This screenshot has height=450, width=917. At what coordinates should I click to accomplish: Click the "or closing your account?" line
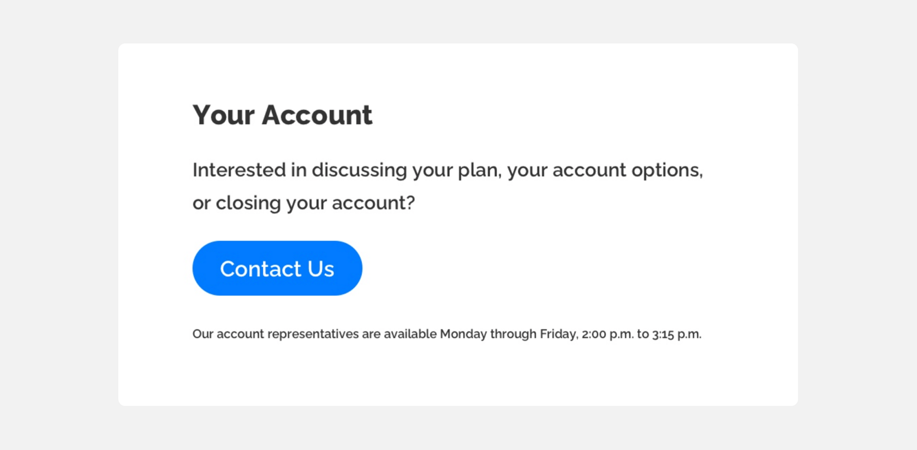[303, 203]
